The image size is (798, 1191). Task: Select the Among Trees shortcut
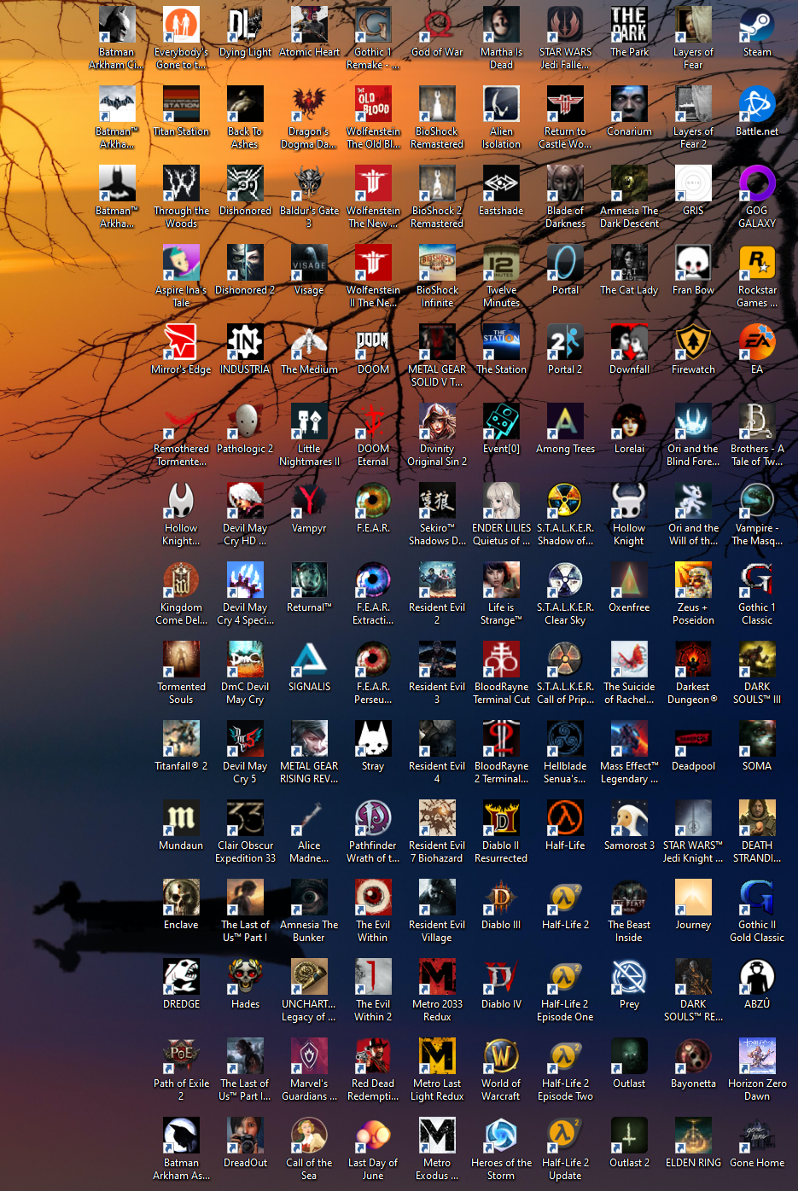click(565, 421)
